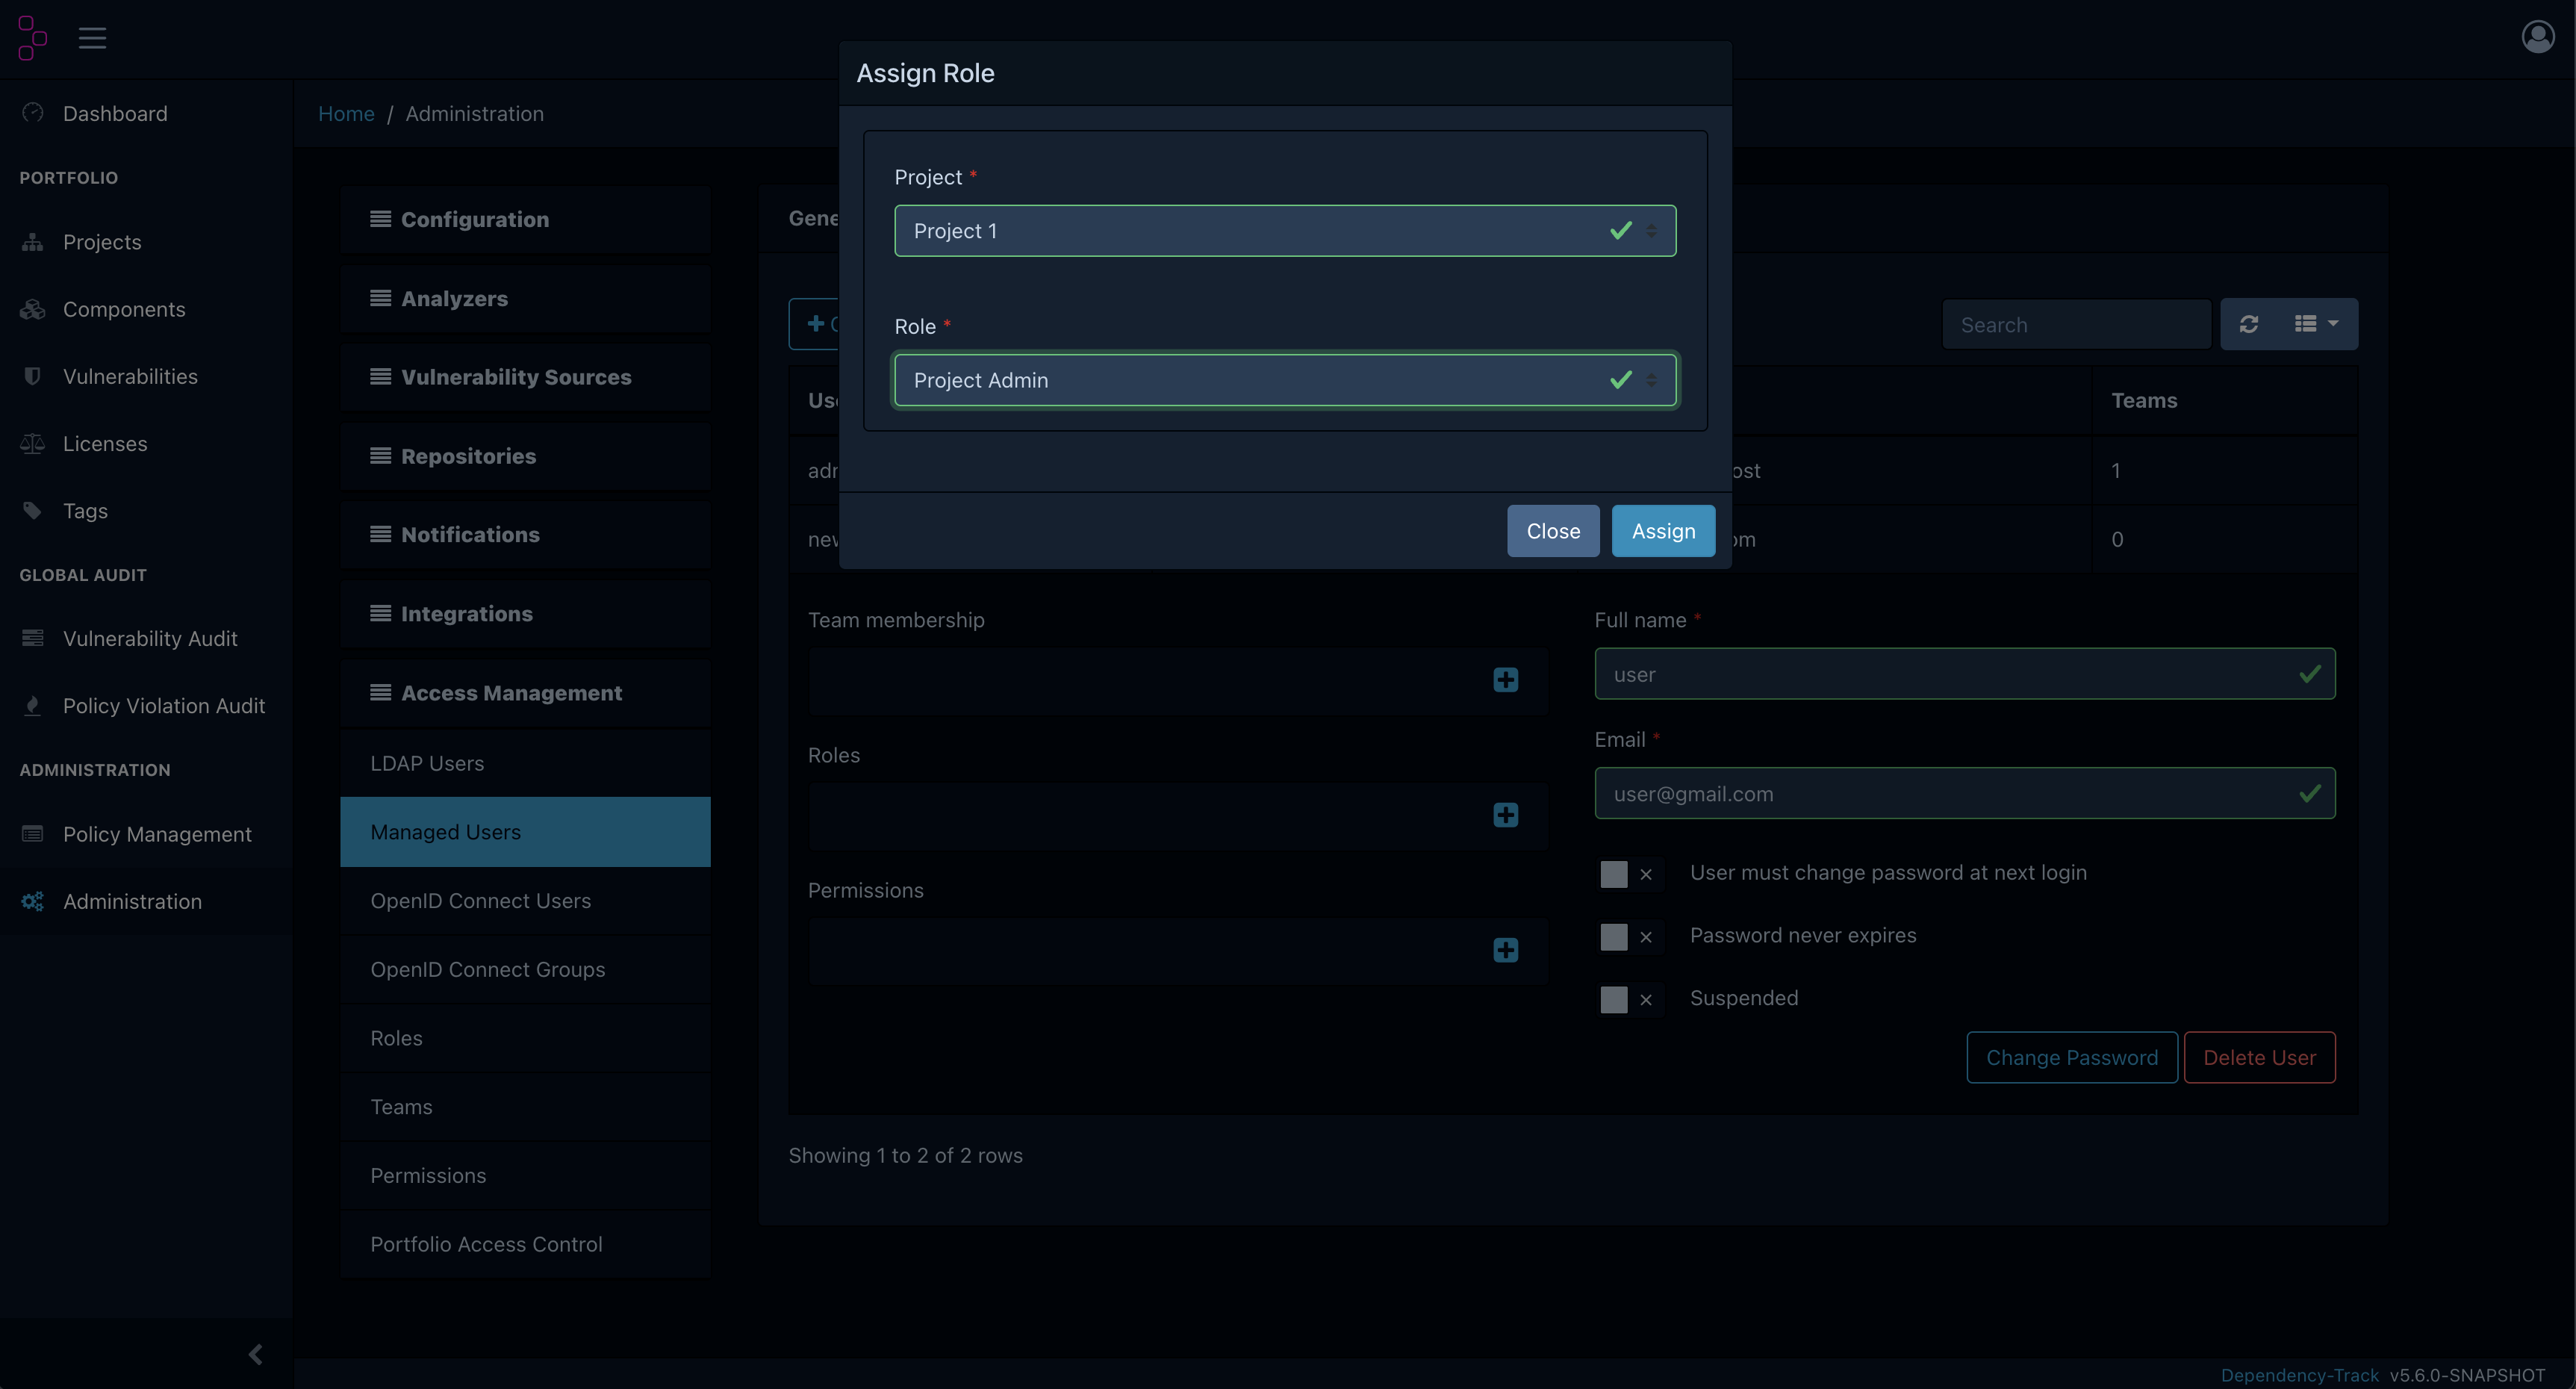2576x1389 pixels.
Task: Click the Full name input field
Action: tap(1964, 674)
